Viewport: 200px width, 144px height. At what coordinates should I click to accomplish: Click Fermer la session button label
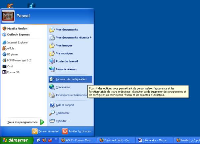49,131
